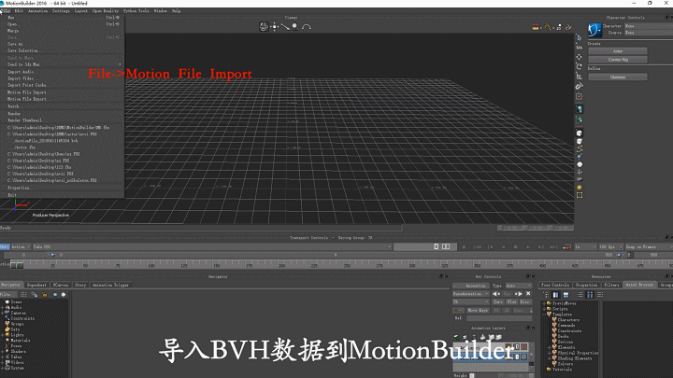The width and height of the screenshot is (673, 378).
Task: Select the translate tool in viewer sidebar
Action: (579, 57)
